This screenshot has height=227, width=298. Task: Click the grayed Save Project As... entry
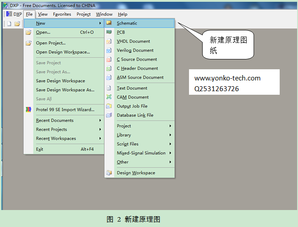pos(64,71)
